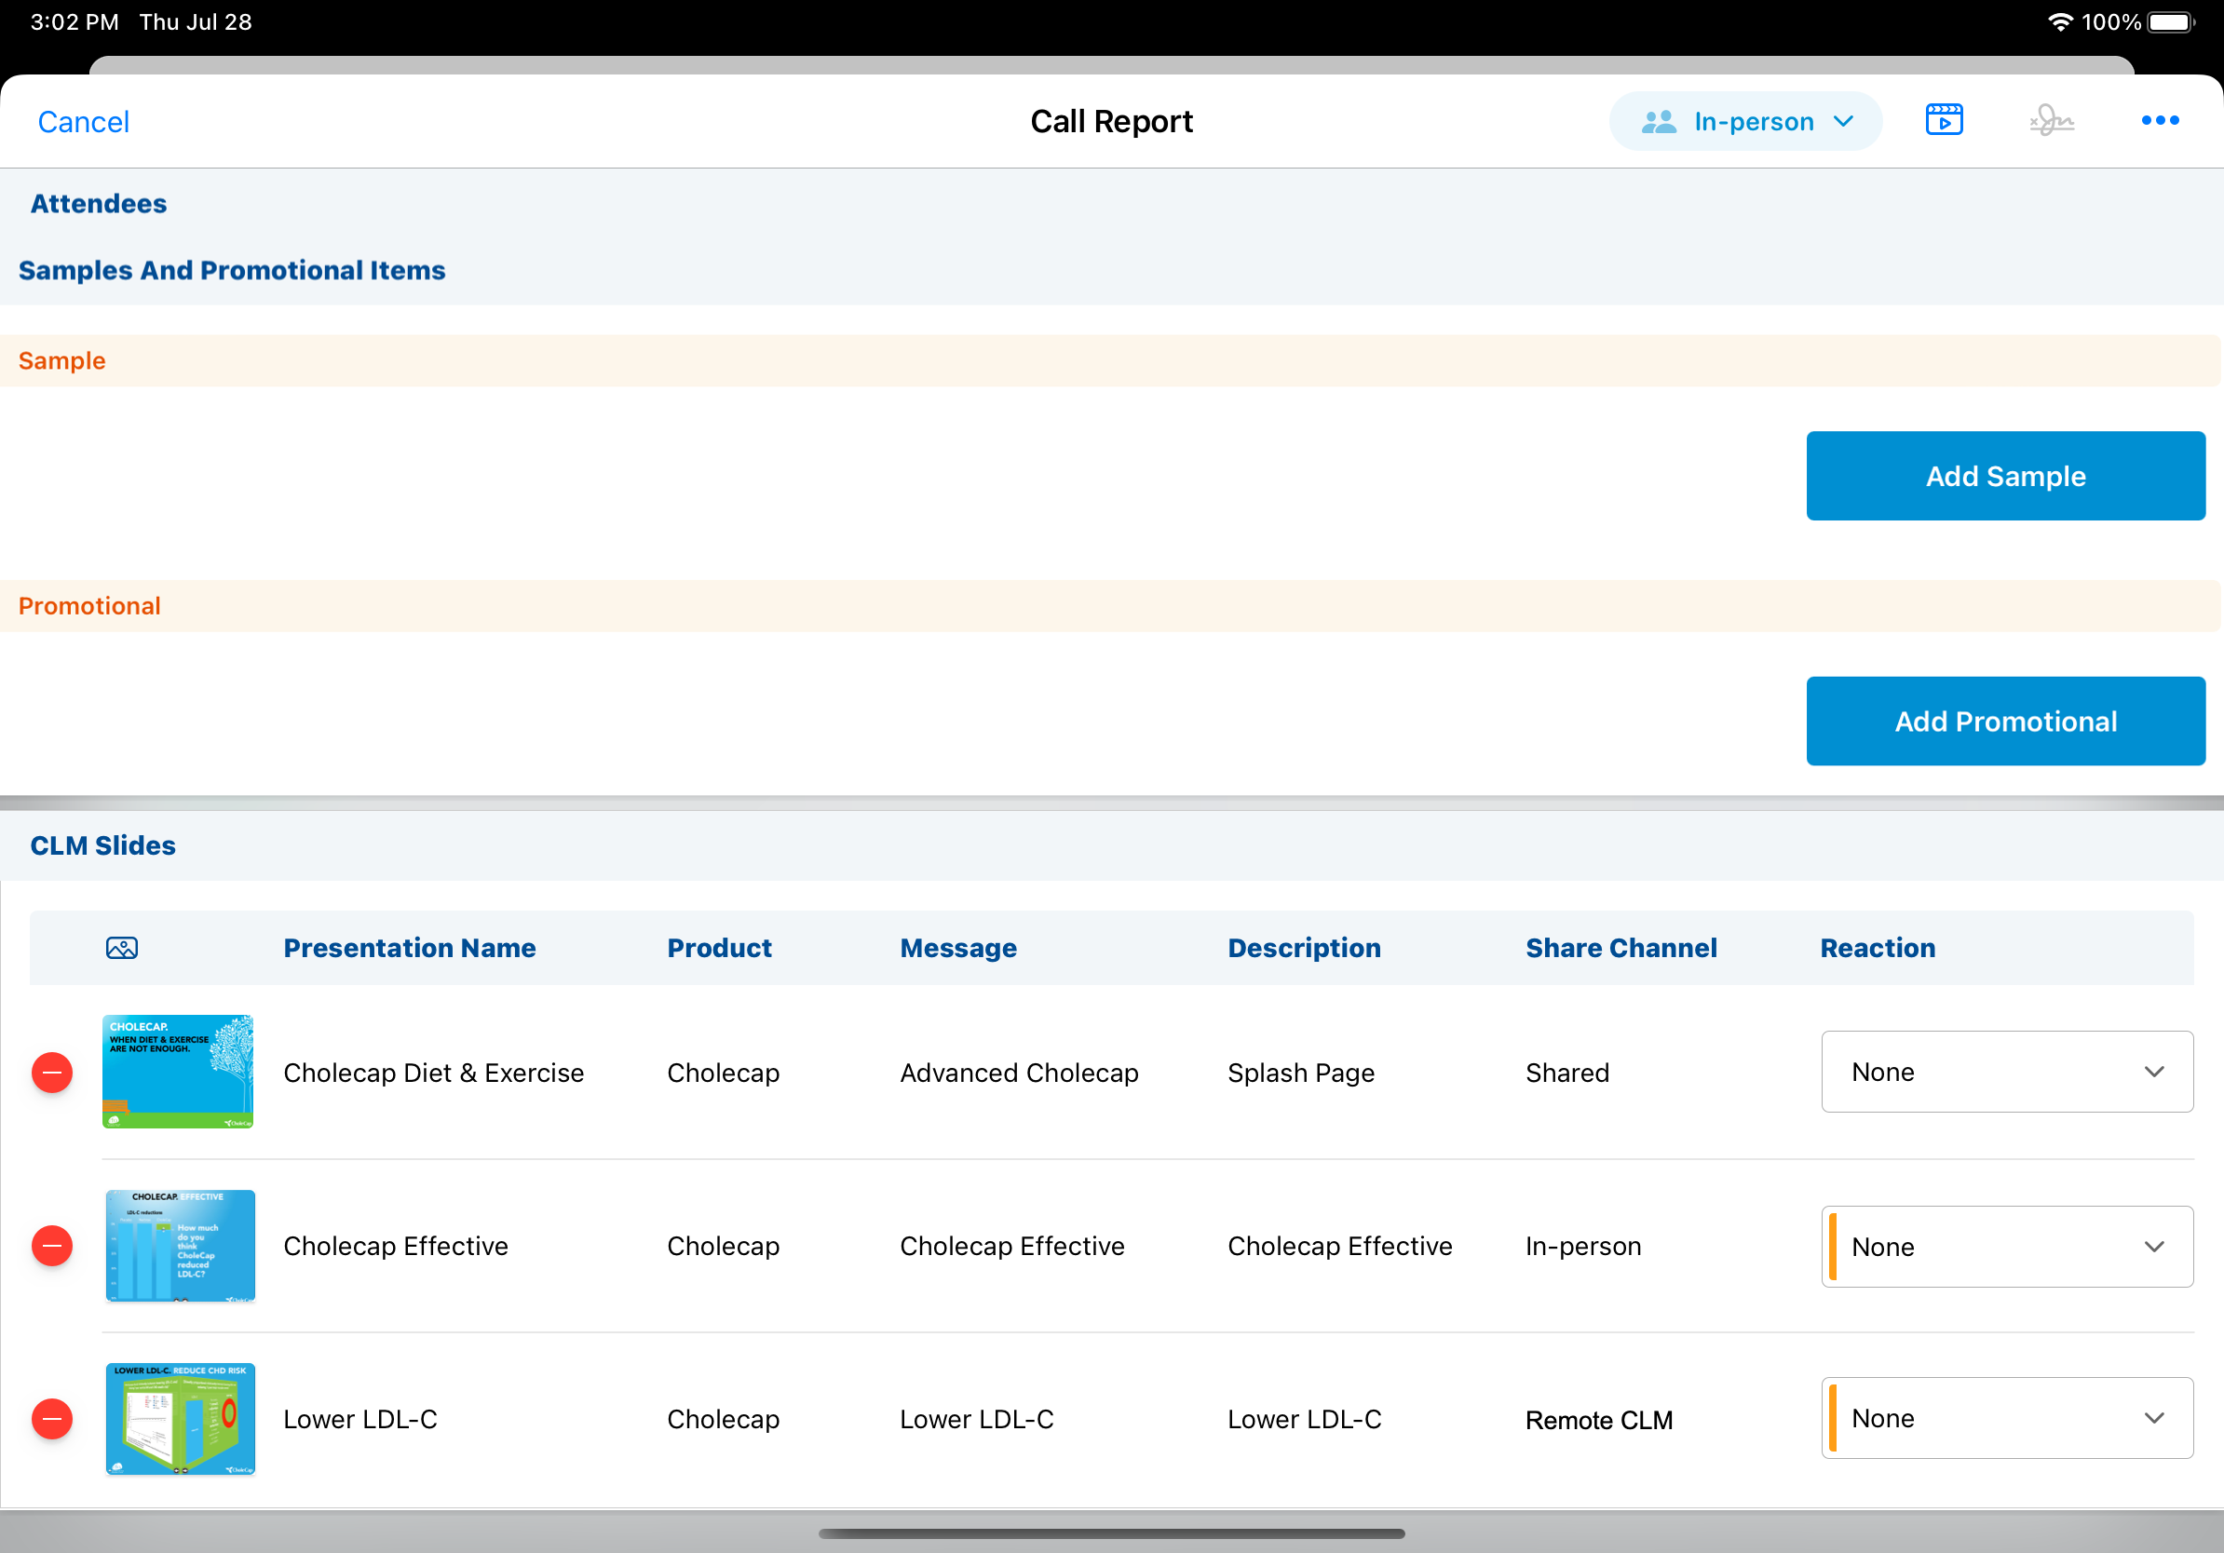Remove the Cholecap Effective slide row
This screenshot has width=2224, height=1553.
52,1245
